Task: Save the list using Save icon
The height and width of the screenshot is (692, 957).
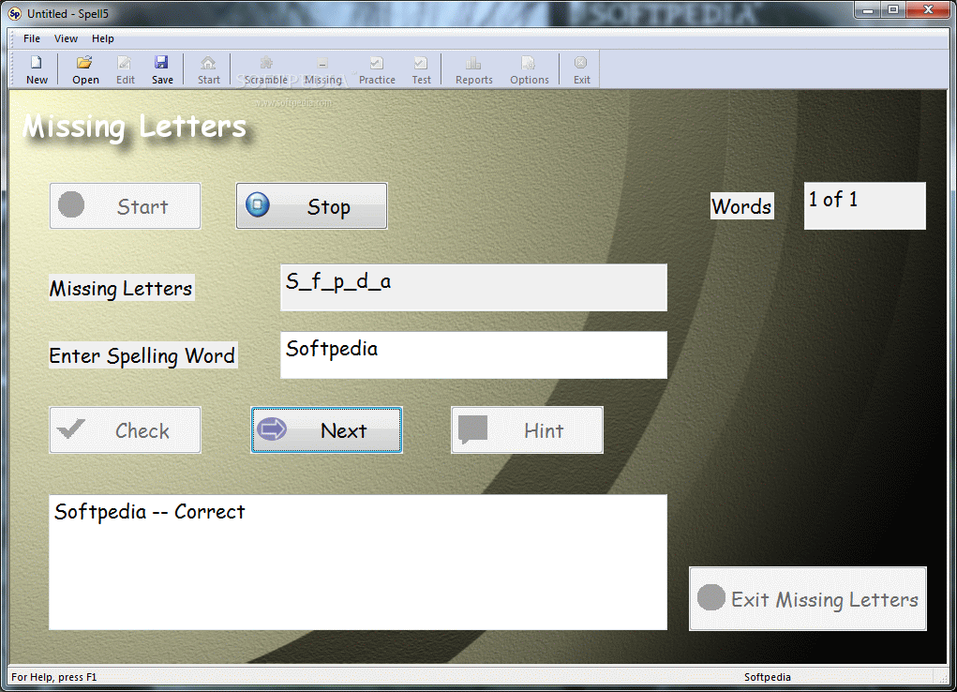Action: click(162, 69)
